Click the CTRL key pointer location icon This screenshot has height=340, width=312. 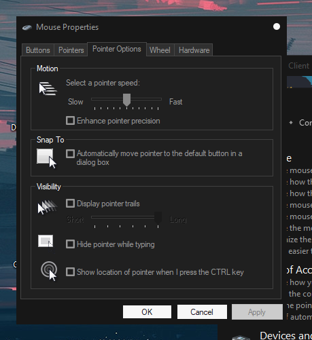coord(49,271)
